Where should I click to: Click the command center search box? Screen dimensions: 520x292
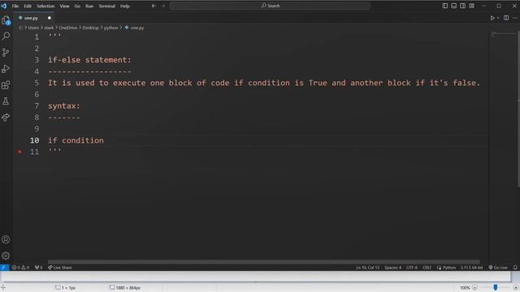[271, 6]
